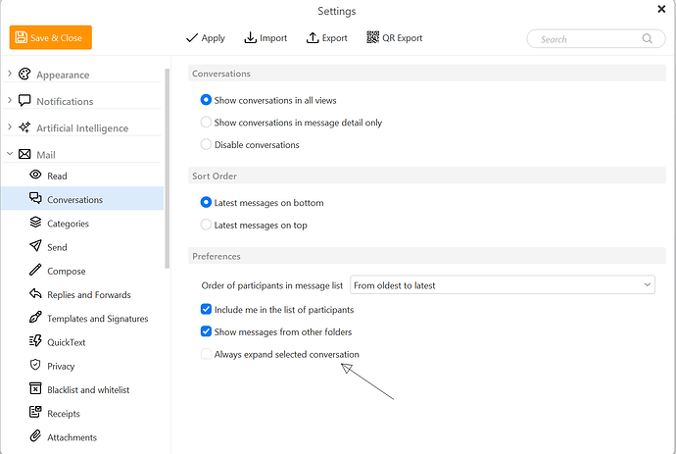The width and height of the screenshot is (676, 454).
Task: Click the Export upload arrow icon
Action: [313, 37]
